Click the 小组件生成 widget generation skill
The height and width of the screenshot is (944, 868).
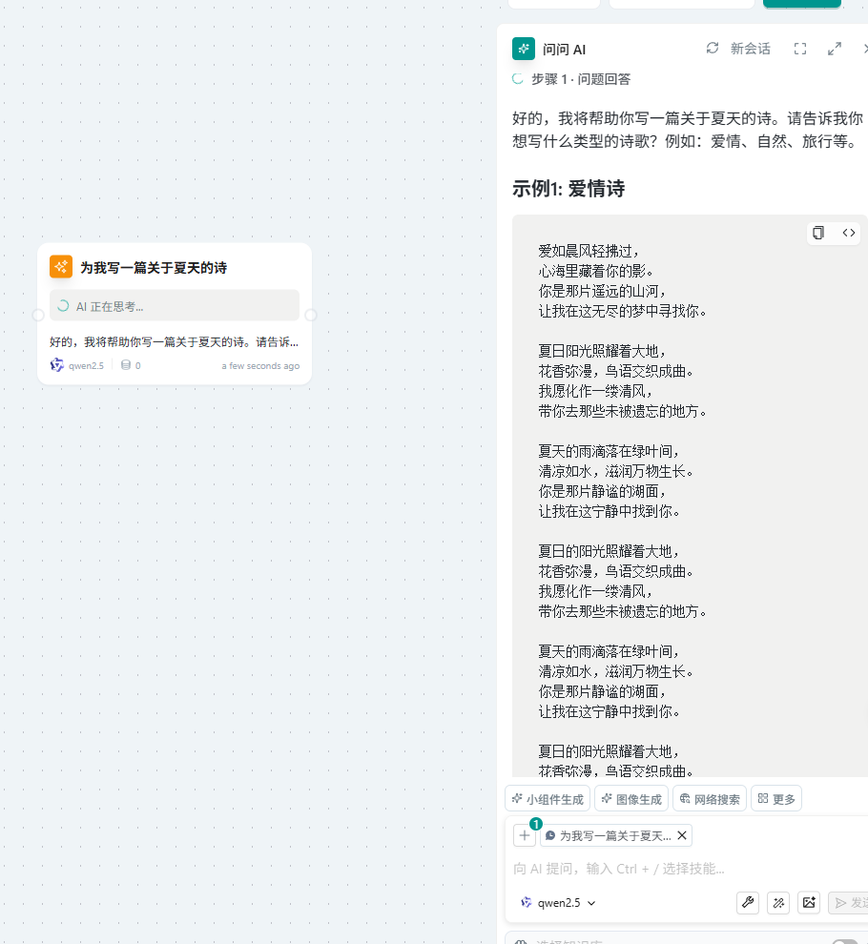[x=548, y=799]
